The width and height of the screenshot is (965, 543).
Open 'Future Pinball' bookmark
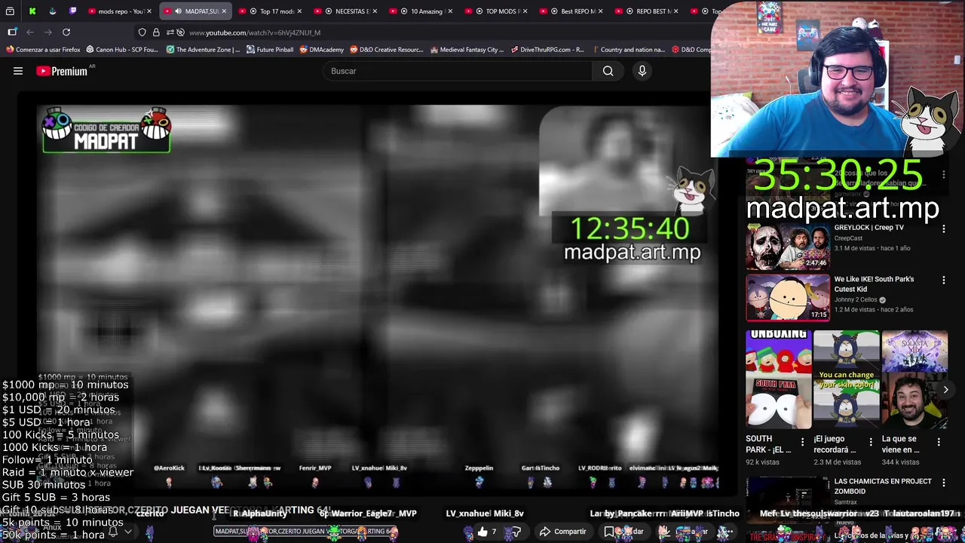tap(270, 50)
